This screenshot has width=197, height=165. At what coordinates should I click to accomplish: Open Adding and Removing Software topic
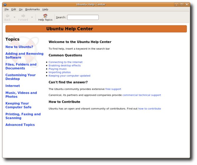24,55
